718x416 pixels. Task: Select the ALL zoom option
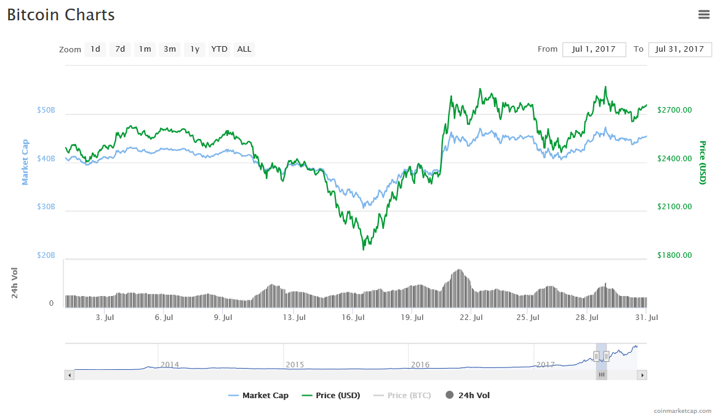[244, 49]
